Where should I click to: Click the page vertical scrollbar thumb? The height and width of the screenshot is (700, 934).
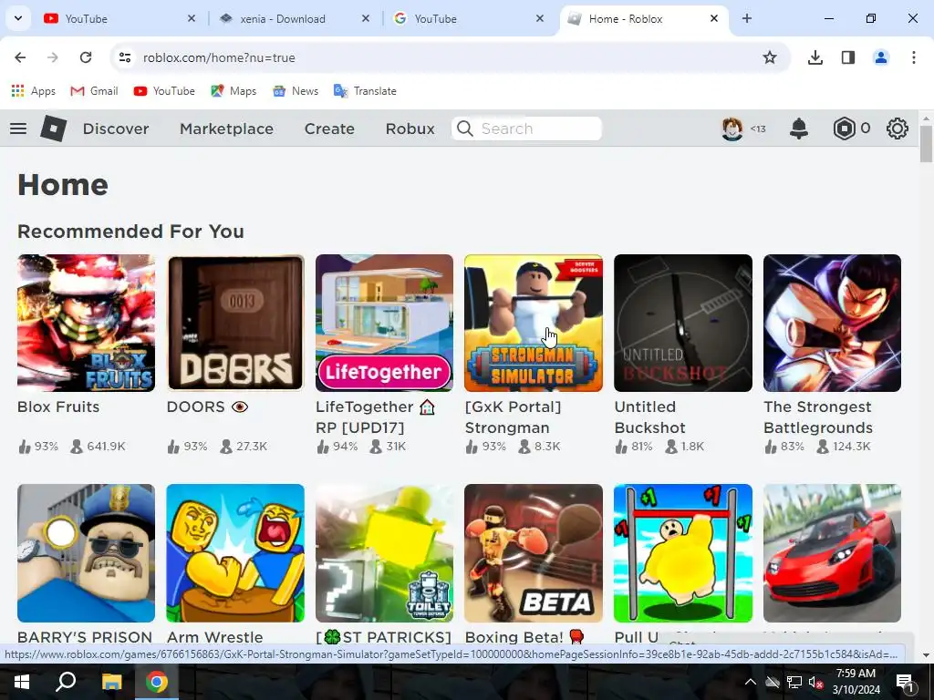pyautogui.click(x=926, y=143)
